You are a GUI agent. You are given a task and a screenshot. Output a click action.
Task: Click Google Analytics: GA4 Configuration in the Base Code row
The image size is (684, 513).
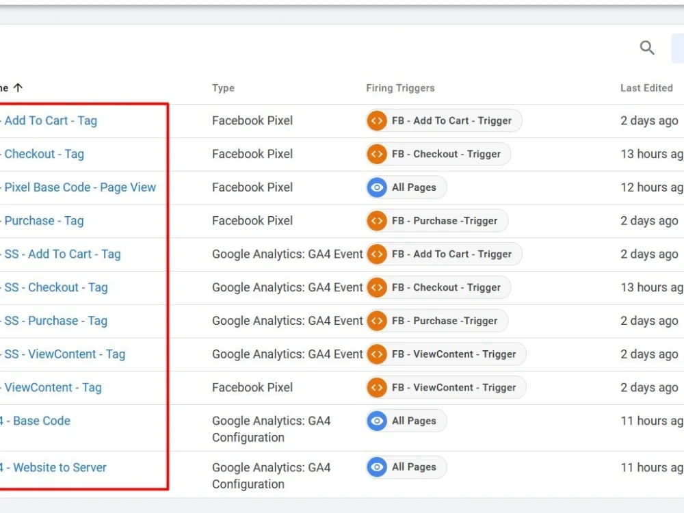[x=272, y=430]
